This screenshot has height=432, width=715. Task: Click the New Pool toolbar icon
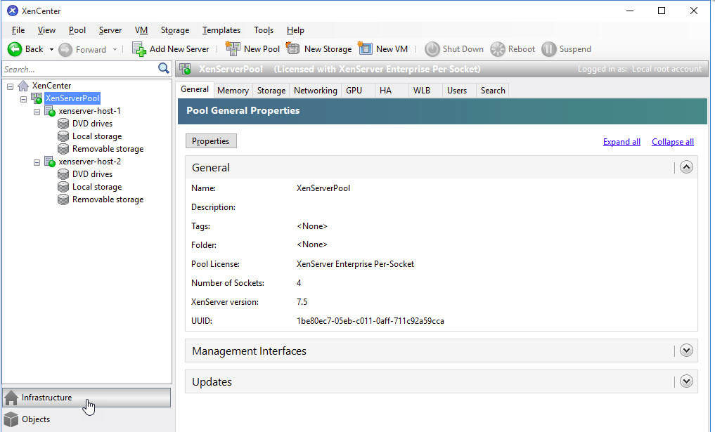[x=233, y=48]
